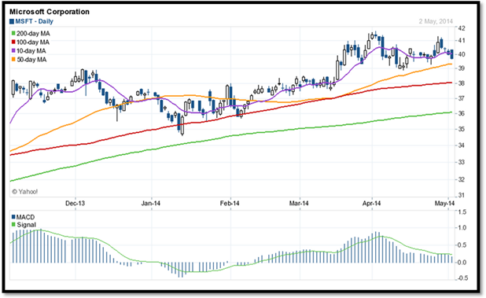Click the "50-day MA" legend label

click(31, 60)
